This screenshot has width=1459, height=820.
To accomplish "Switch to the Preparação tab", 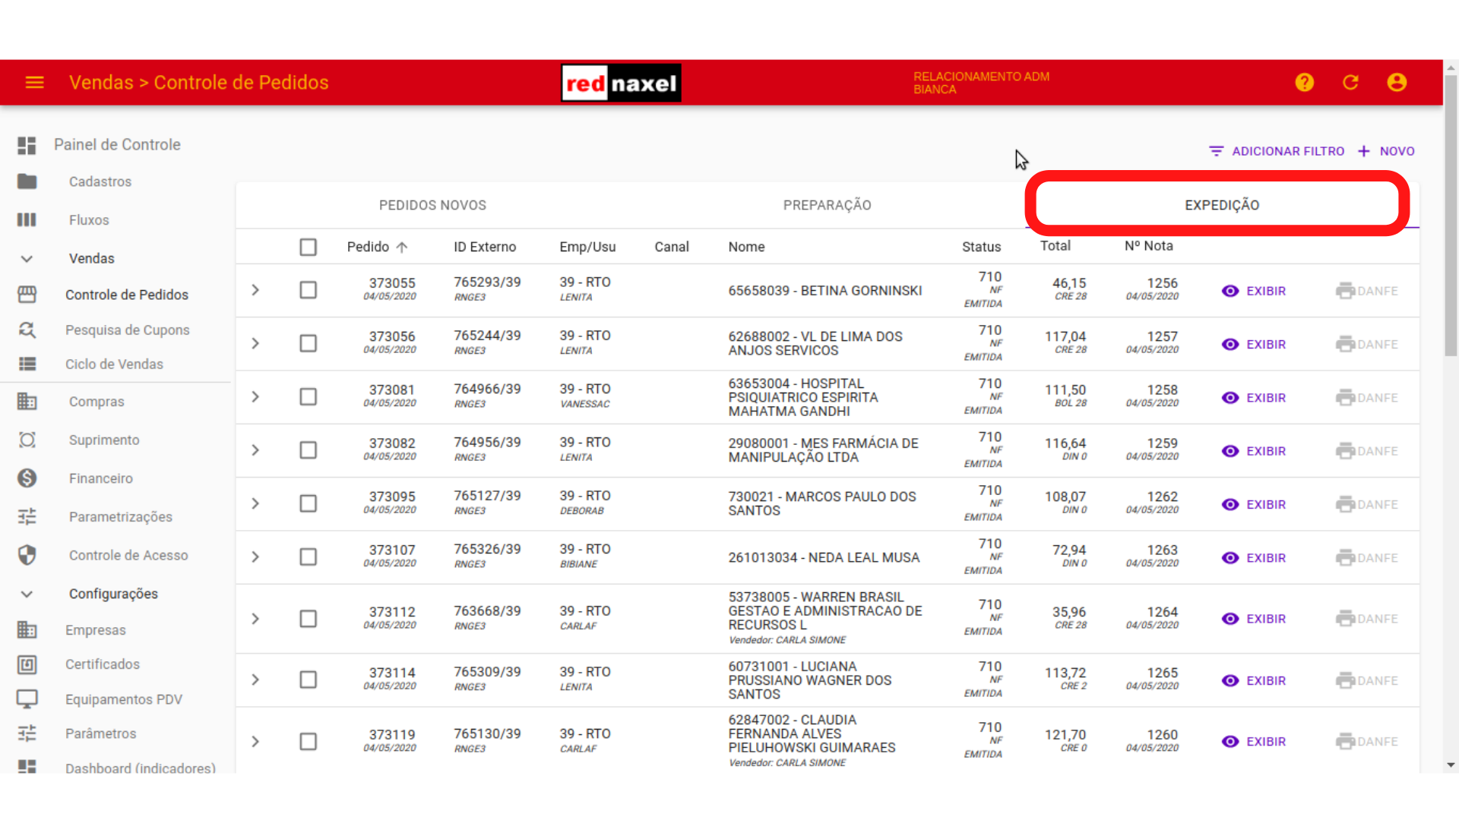I will click(827, 206).
